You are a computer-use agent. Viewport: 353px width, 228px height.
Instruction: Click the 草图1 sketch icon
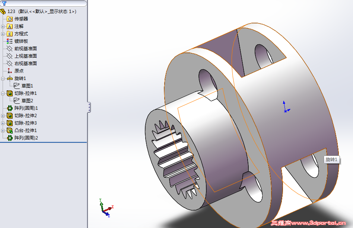click(17, 86)
